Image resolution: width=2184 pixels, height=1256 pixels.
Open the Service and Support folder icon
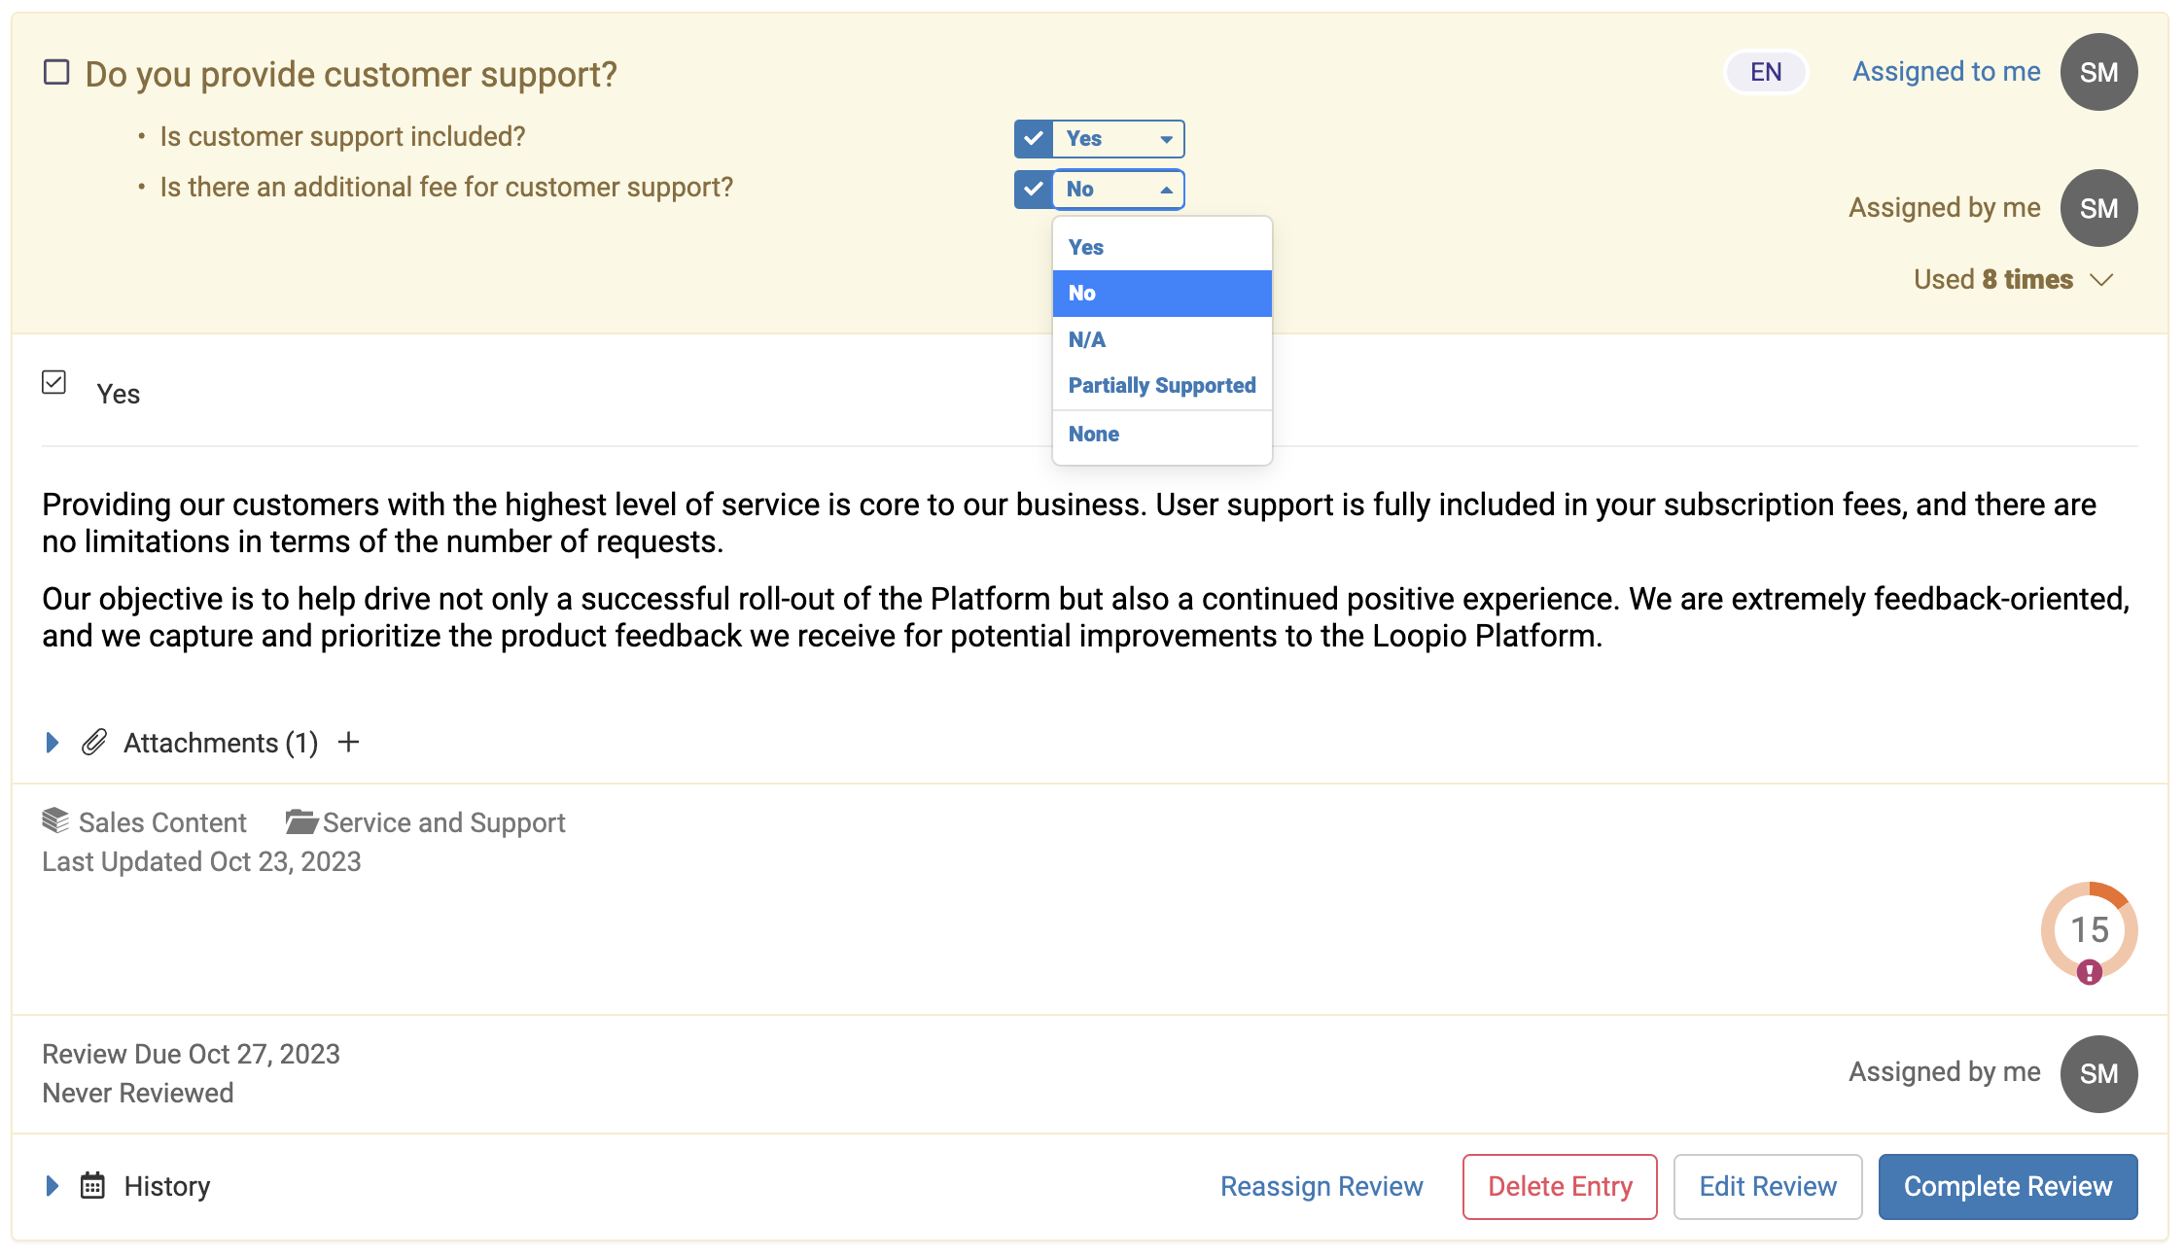pos(301,820)
